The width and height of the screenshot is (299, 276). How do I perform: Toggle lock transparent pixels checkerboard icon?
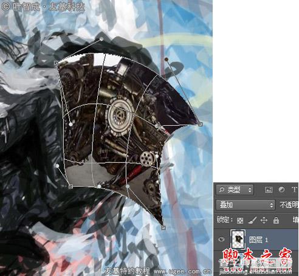coord(240,221)
